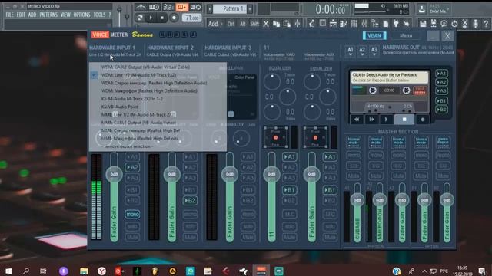492x276 pixels.
Task: Mute master bus A1
Action: pos(354,176)
